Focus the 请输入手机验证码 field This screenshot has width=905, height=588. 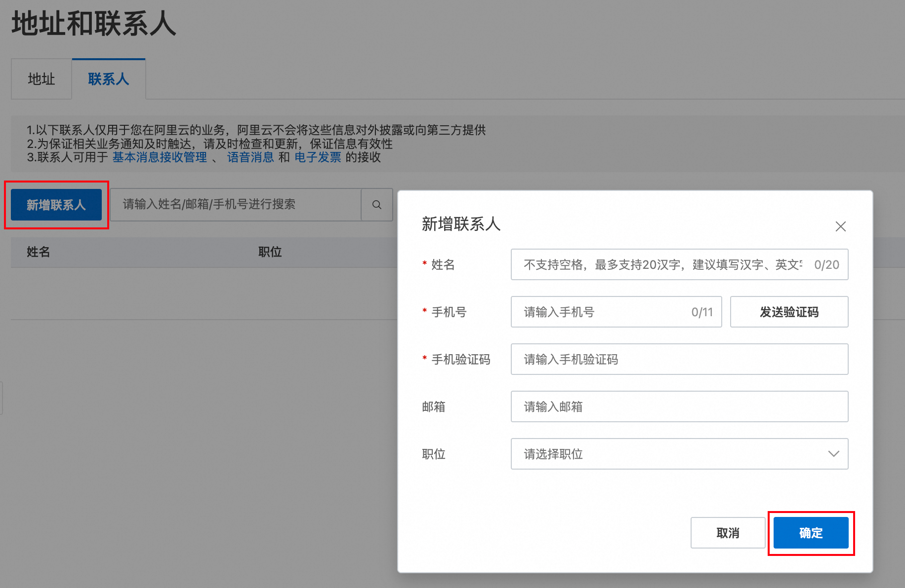[679, 359]
